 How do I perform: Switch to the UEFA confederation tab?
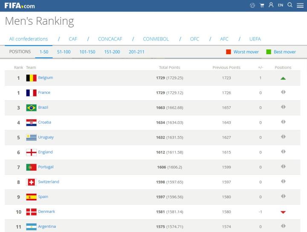pyautogui.click(x=255, y=39)
